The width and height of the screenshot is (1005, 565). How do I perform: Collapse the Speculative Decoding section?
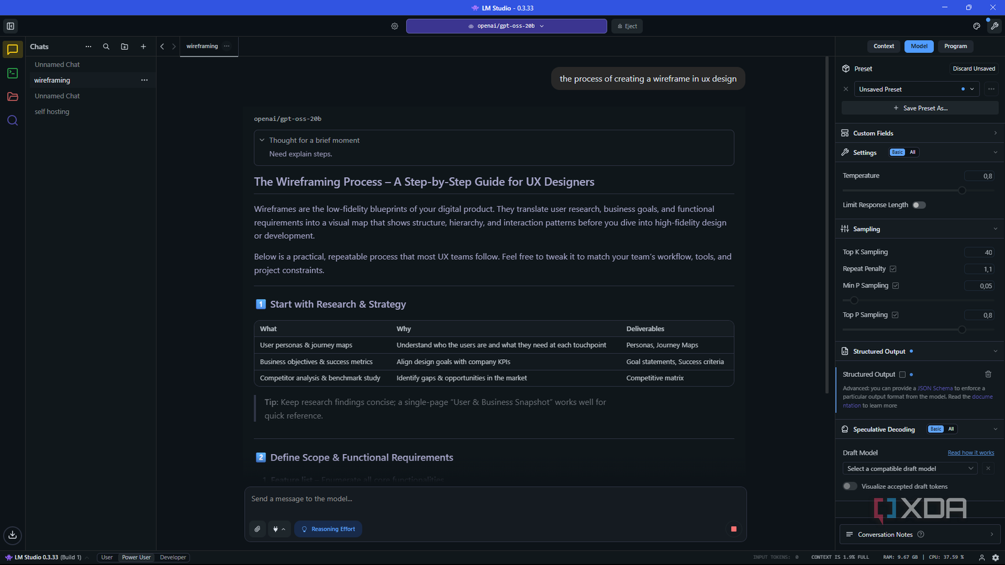click(x=995, y=429)
